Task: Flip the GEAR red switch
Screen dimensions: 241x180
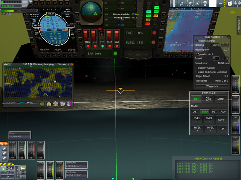Action: coord(109,36)
